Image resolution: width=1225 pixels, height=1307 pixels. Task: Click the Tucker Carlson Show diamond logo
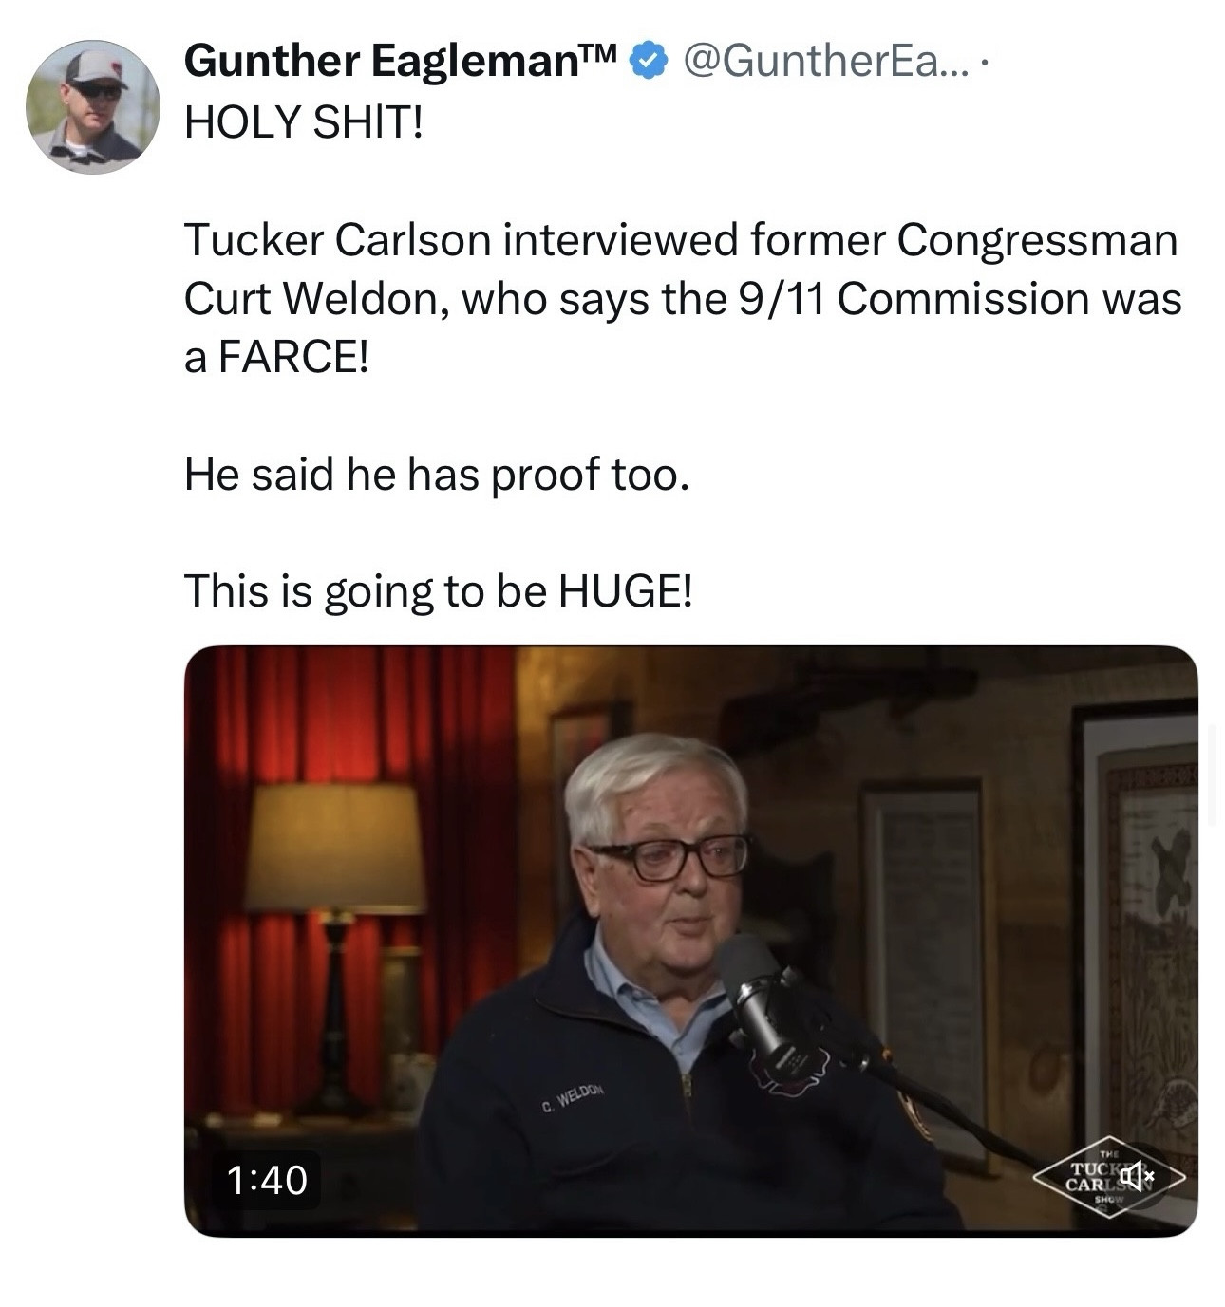pos(1108,1177)
